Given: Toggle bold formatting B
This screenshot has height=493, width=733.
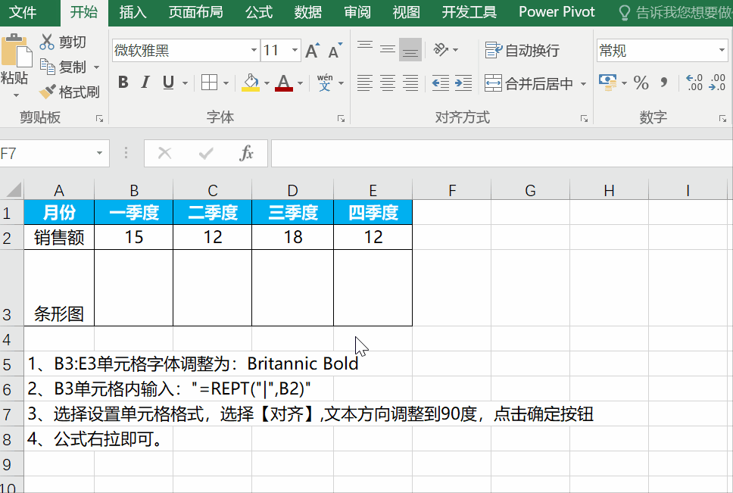Looking at the screenshot, I should 123,83.
